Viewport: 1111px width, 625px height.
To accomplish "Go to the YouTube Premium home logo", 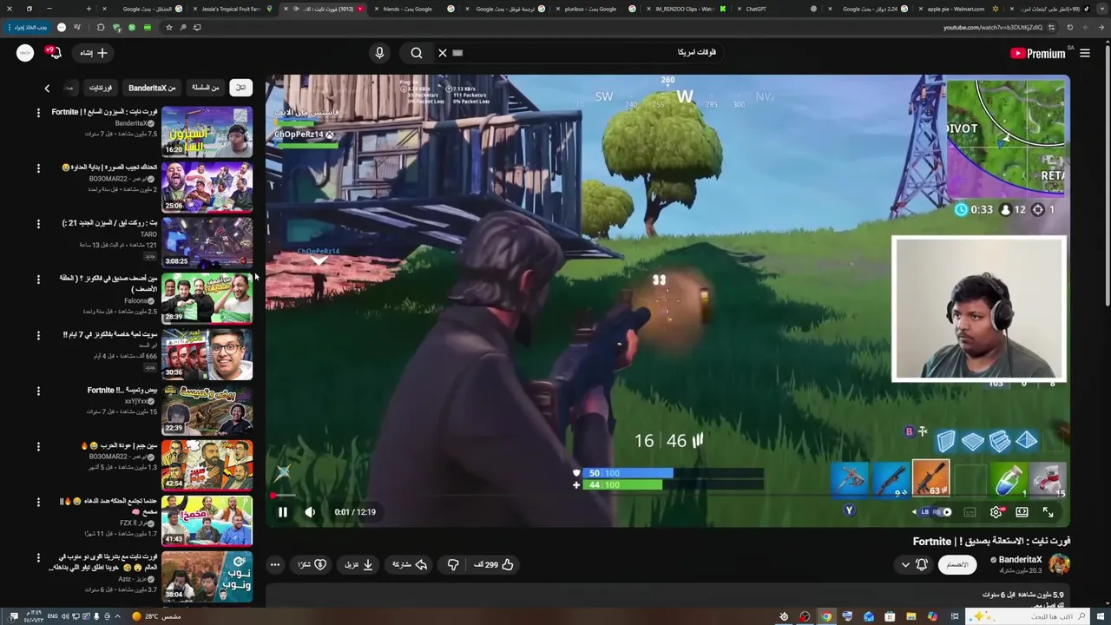I will point(1037,53).
